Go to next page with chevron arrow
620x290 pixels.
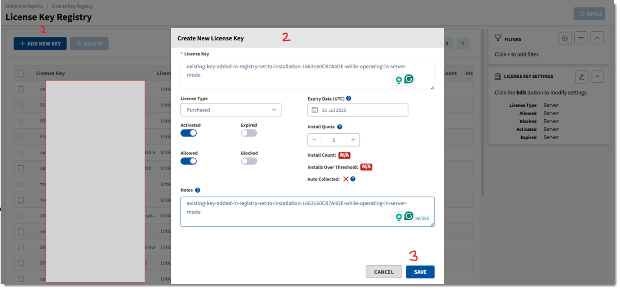463,44
